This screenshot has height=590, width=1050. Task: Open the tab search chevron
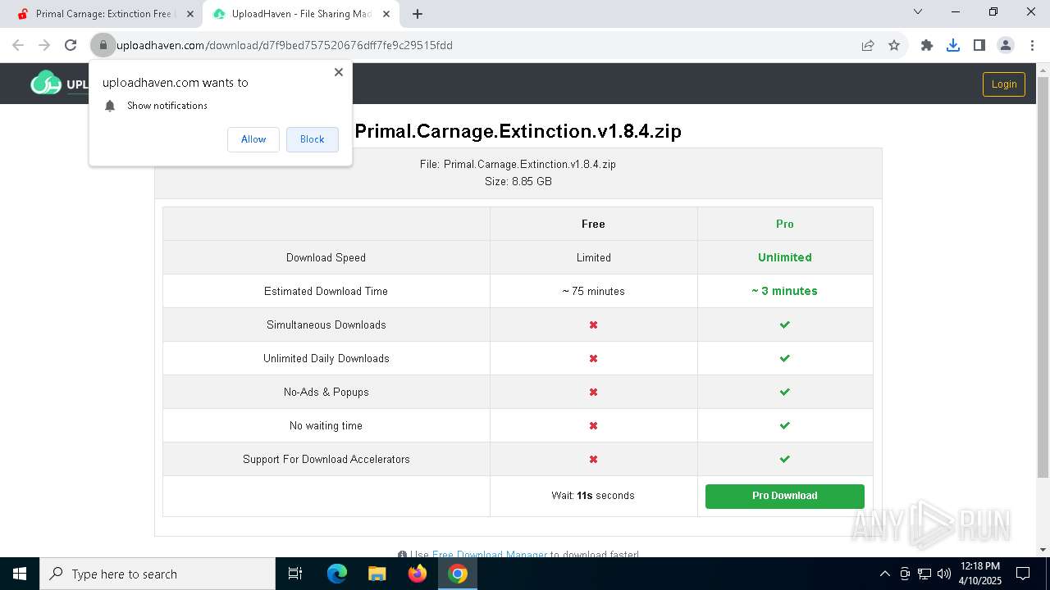click(918, 12)
